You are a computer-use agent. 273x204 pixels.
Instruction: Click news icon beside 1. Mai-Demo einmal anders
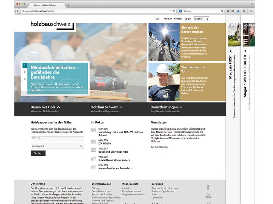[x=94, y=158]
